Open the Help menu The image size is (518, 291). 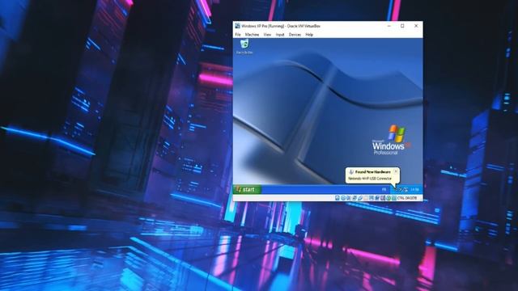[x=309, y=35]
